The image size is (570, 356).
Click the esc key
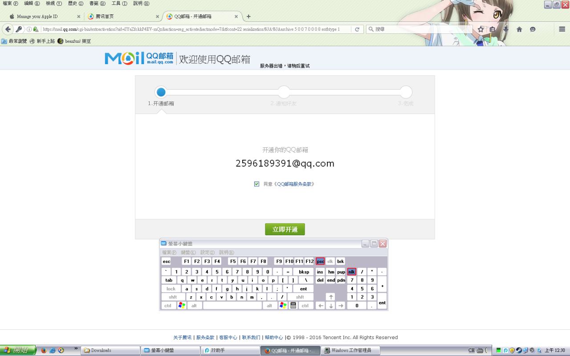tap(166, 262)
